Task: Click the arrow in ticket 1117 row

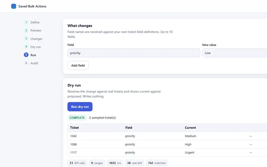Action: pos(250,153)
